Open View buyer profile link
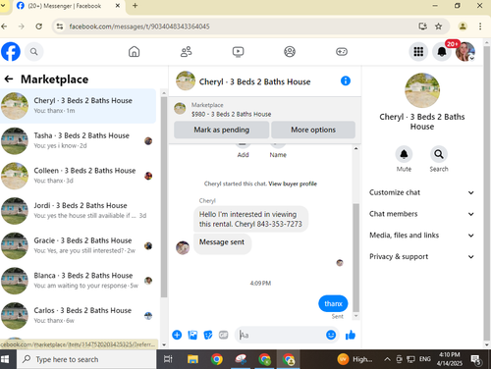The image size is (491, 369). pos(293,184)
